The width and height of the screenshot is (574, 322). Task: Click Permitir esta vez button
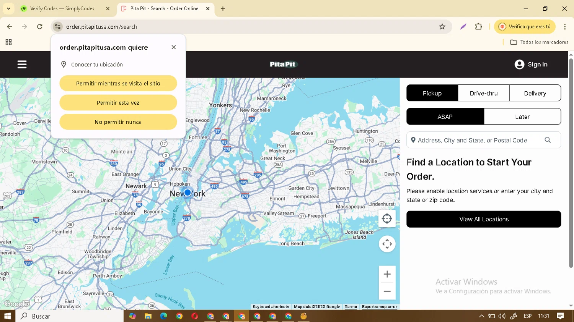point(118,103)
